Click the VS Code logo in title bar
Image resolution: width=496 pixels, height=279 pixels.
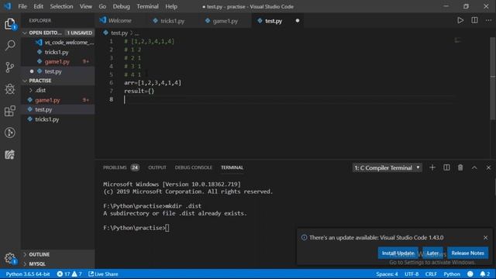[x=8, y=6]
